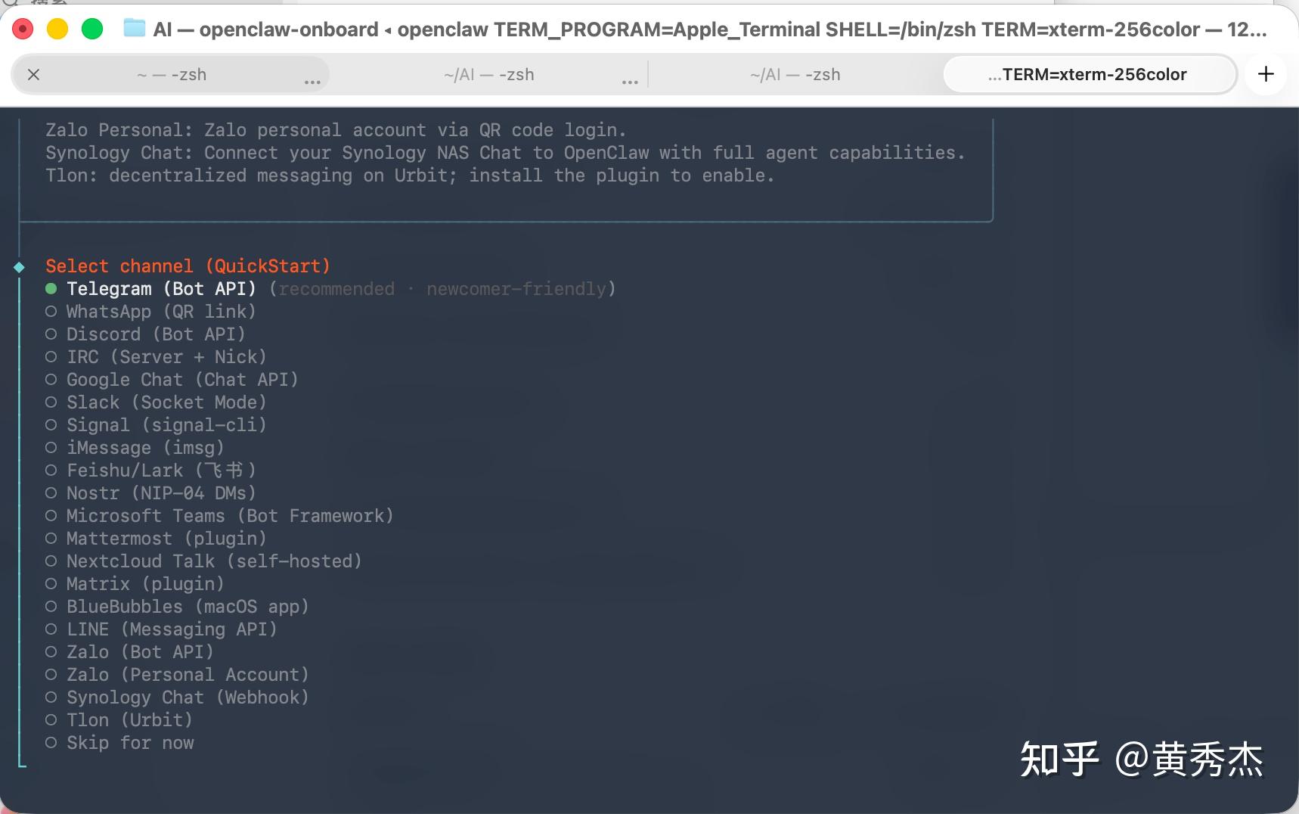The height and width of the screenshot is (814, 1299).
Task: Select the Tlon (Urbit) option
Action: pos(119,720)
